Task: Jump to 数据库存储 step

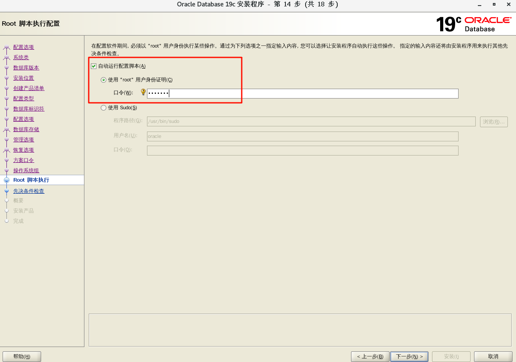Action: click(x=26, y=129)
